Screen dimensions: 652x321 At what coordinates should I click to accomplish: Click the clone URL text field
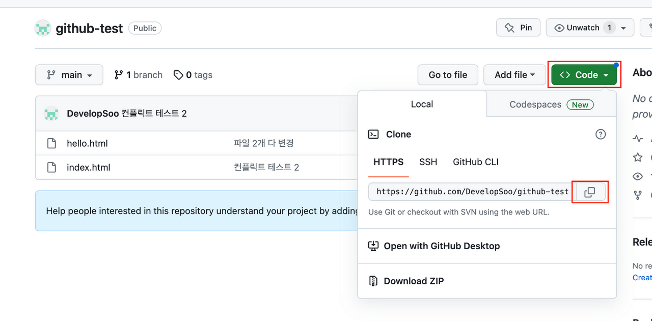(x=469, y=192)
